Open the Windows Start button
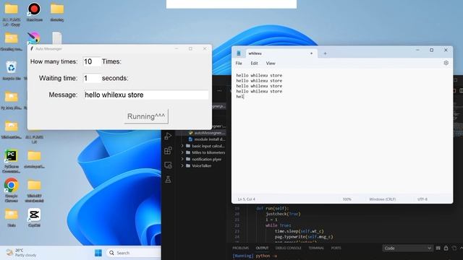Viewport: 463px width, 260px height. [x=98, y=253]
